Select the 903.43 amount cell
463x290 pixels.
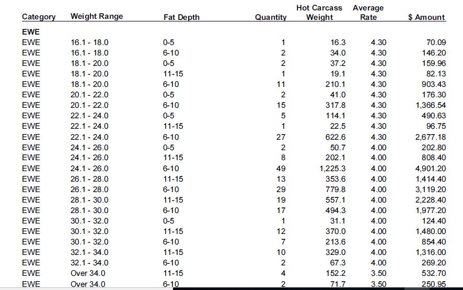coord(433,84)
